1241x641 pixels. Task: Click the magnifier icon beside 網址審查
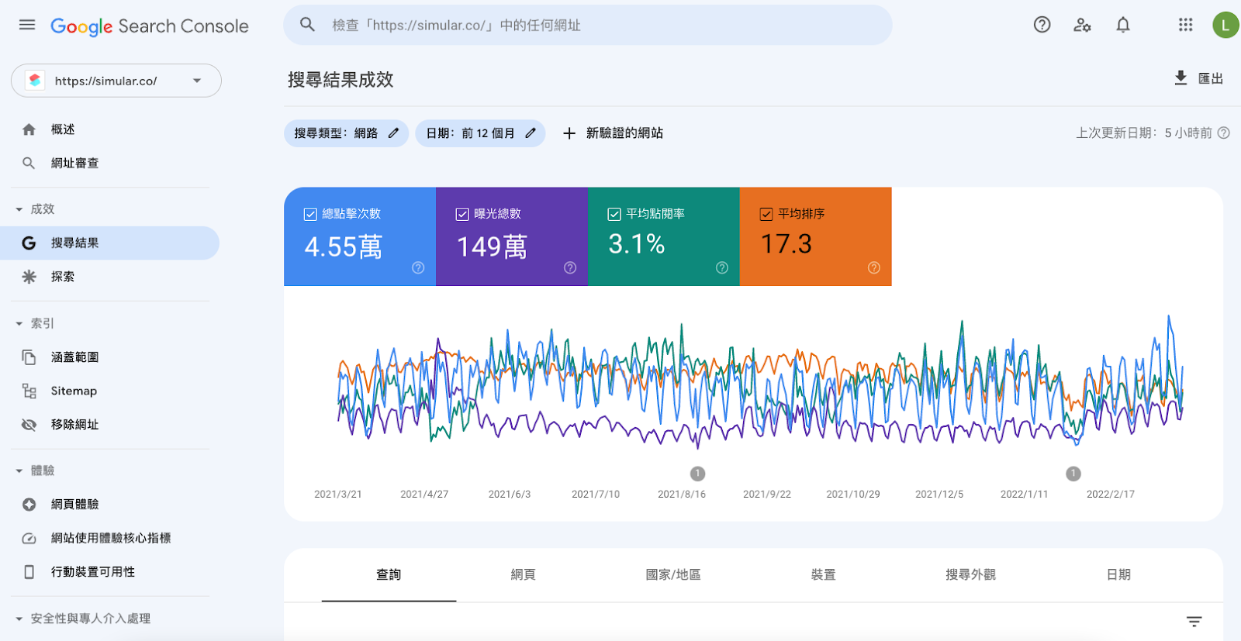click(x=29, y=163)
